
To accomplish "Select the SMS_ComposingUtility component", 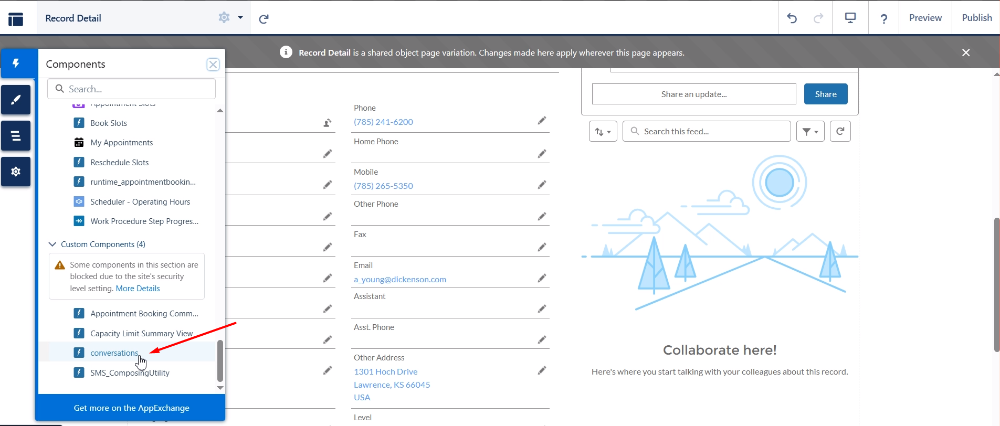I will 130,373.
